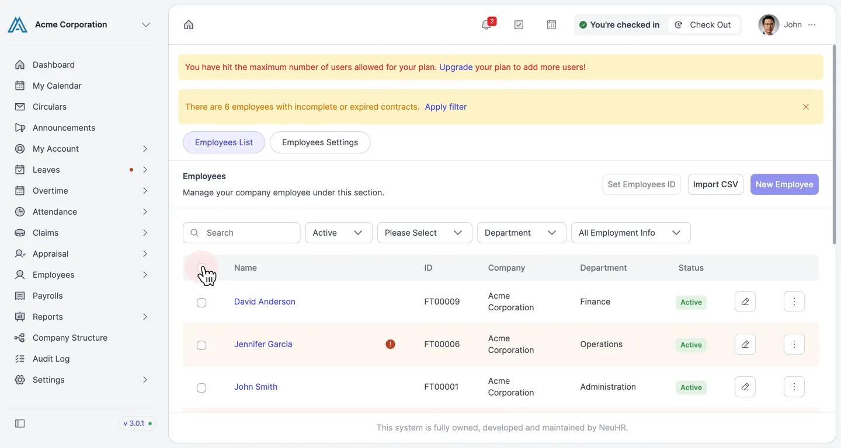Edit David Anderson with pencil icon
The image size is (841, 448).
coord(745,302)
